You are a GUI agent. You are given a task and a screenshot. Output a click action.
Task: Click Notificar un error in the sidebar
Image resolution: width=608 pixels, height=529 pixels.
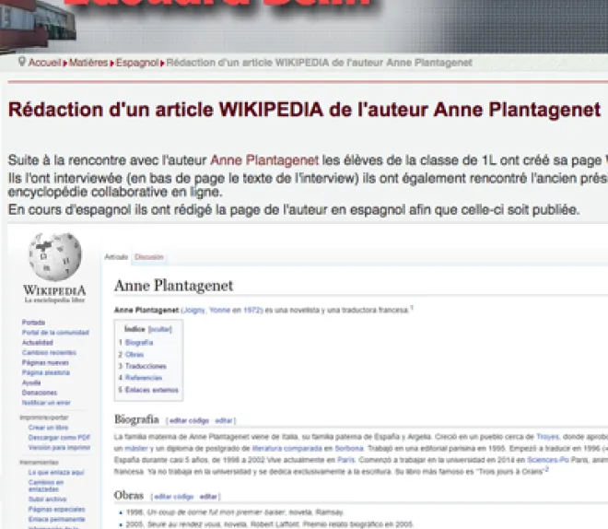46,403
